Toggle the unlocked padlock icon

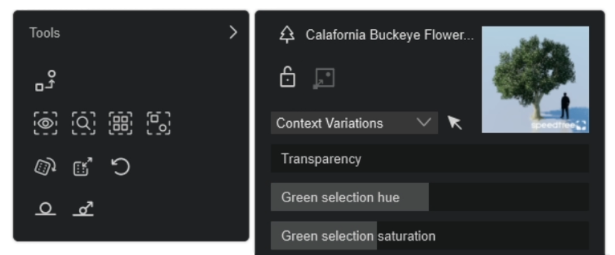[288, 77]
